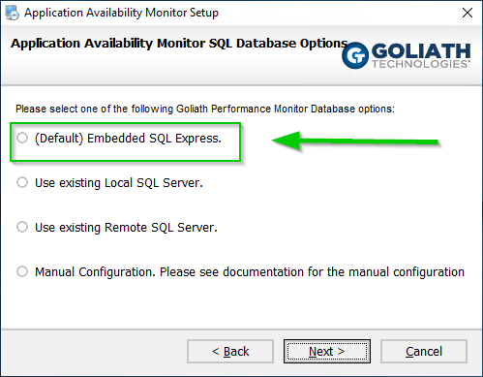Proceed with the Next button
The image size is (483, 377).
pyautogui.click(x=327, y=351)
